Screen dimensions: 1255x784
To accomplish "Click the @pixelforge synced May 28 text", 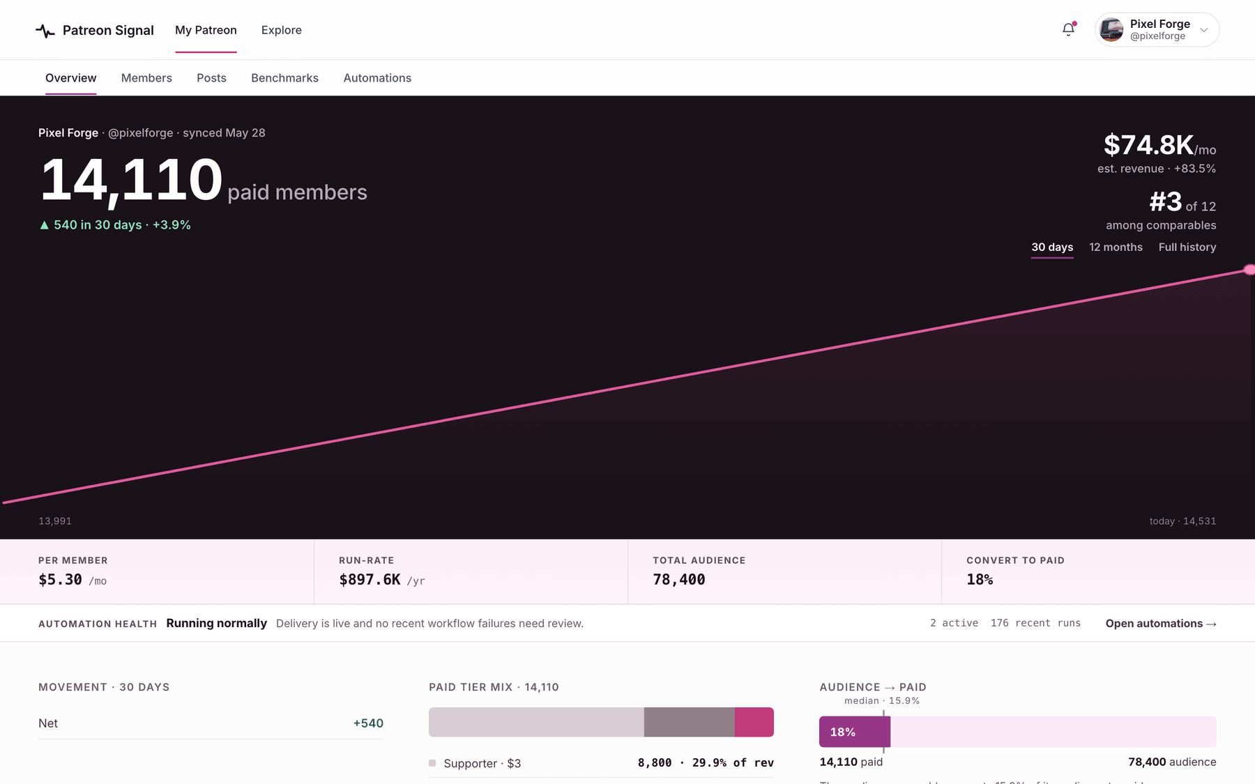I will 186,133.
